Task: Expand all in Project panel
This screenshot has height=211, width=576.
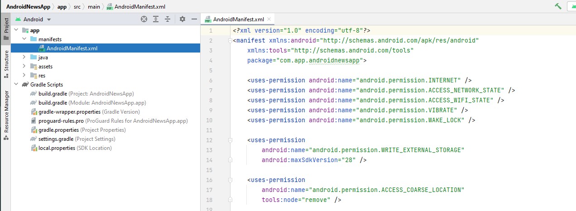Action: (x=156, y=19)
